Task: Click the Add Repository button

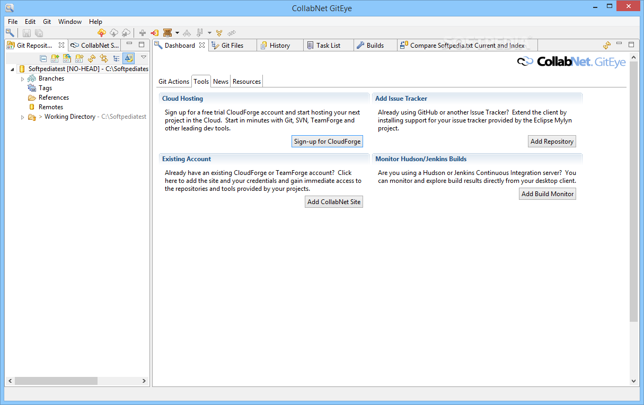Action: 552,141
